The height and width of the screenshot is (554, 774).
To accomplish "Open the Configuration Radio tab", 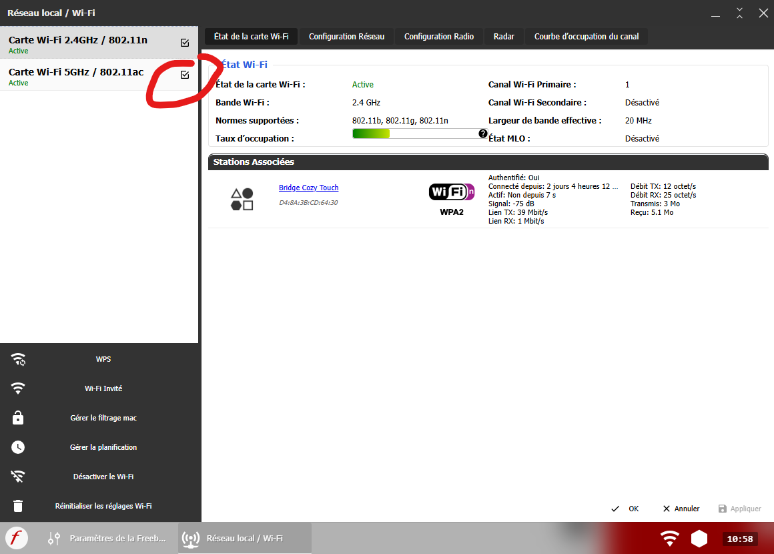I will pyautogui.click(x=438, y=37).
